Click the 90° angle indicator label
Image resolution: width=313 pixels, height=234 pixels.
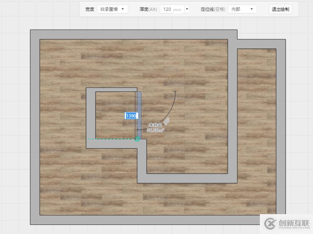(167, 122)
